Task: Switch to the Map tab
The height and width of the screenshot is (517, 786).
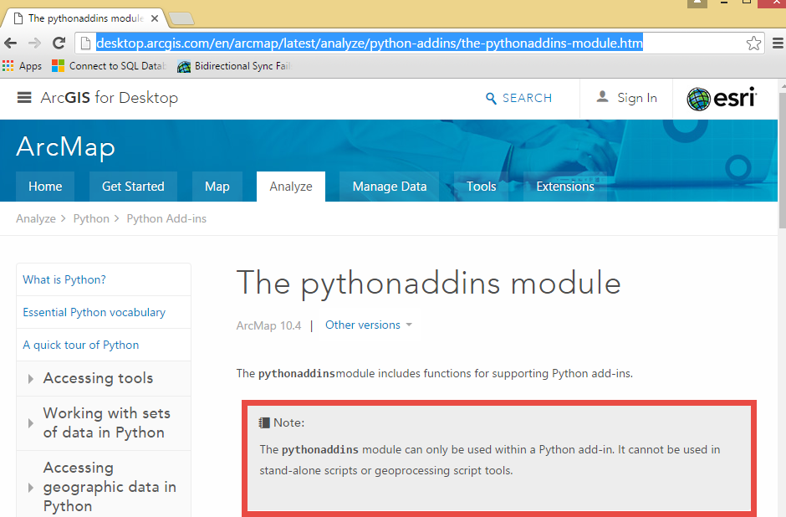Action: tap(217, 187)
